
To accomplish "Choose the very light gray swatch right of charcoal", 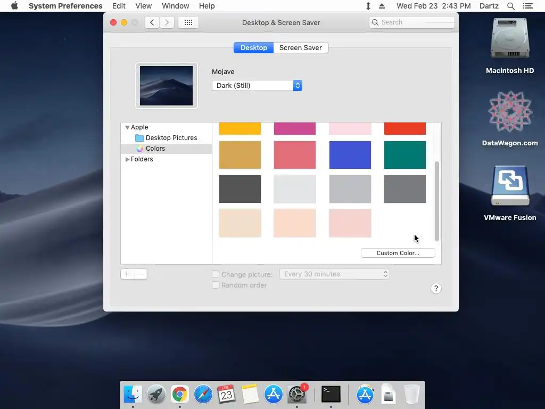I will point(295,189).
